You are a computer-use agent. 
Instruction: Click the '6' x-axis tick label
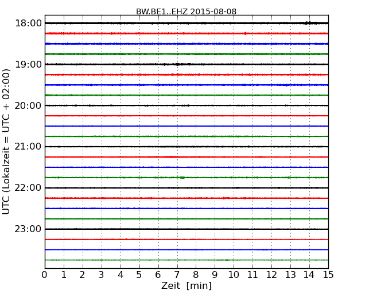[158, 275]
